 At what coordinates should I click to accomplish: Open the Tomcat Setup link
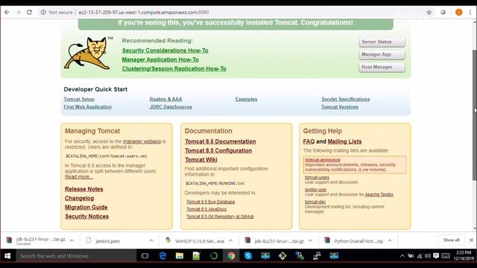pyautogui.click(x=79, y=99)
